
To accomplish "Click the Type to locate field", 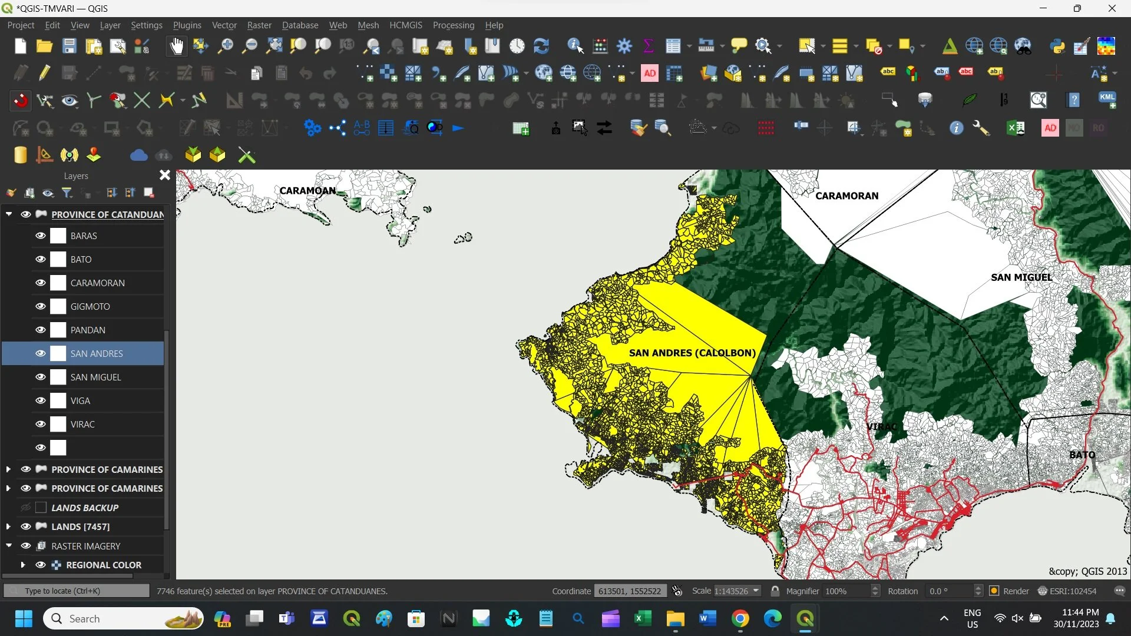I will click(x=77, y=591).
